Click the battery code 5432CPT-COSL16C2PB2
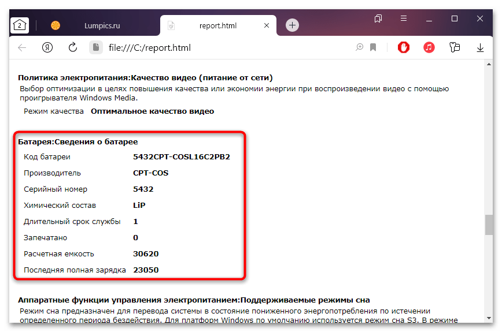The image size is (502, 332). pos(182,157)
